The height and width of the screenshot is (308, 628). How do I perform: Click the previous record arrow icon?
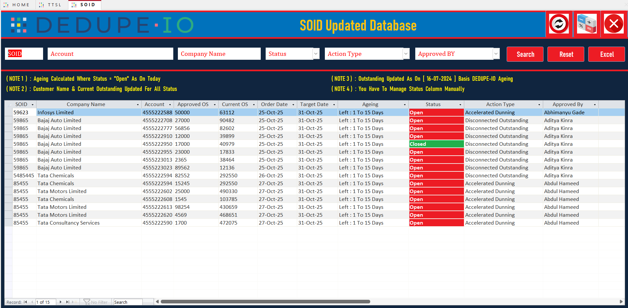pos(32,301)
